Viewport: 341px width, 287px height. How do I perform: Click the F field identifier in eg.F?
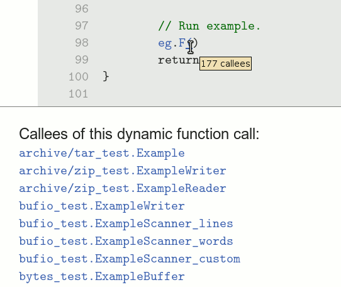pos(182,43)
